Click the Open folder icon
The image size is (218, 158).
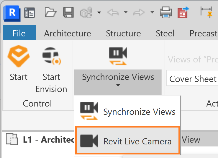50,12
